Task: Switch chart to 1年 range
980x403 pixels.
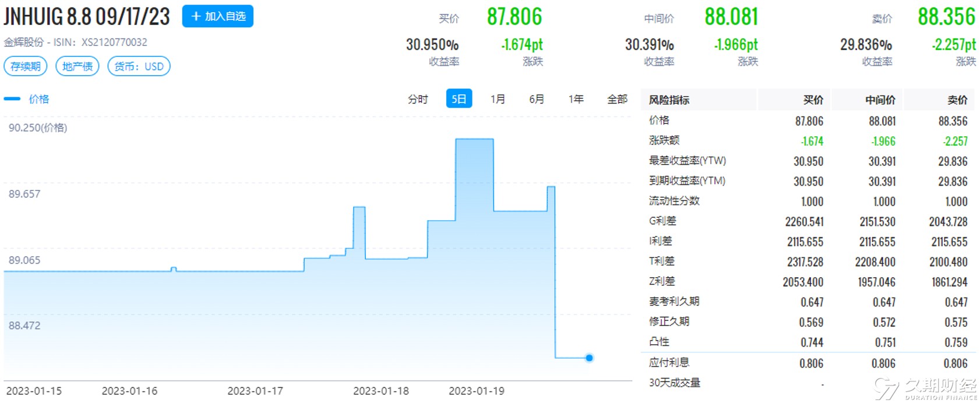Action: tap(576, 99)
